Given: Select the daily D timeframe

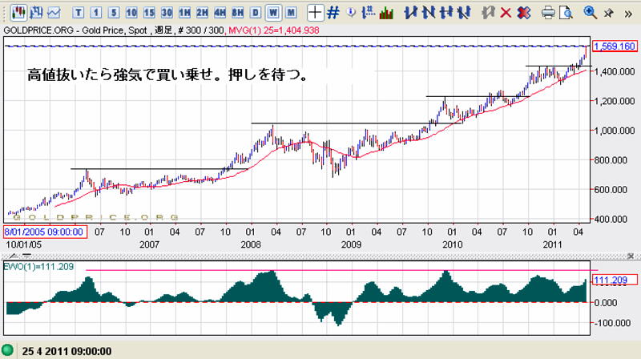Looking at the screenshot, I should (x=256, y=13).
